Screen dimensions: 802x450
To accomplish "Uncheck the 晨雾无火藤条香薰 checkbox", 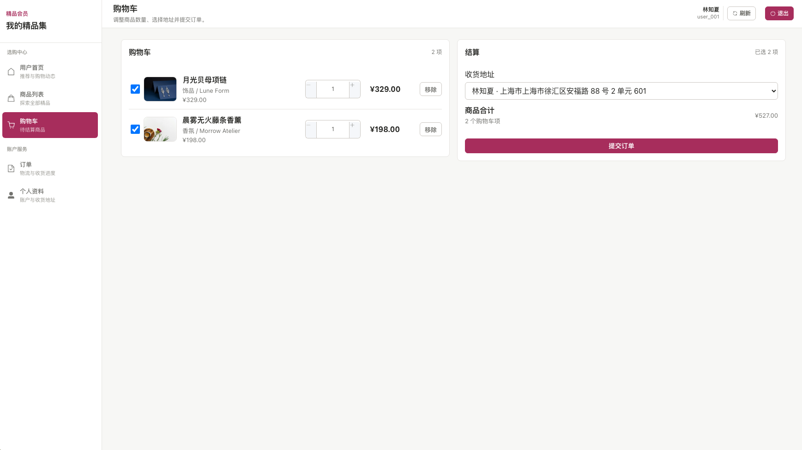I will coord(135,129).
